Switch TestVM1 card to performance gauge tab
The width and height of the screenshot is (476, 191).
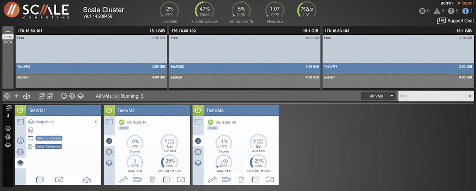click(x=20, y=141)
